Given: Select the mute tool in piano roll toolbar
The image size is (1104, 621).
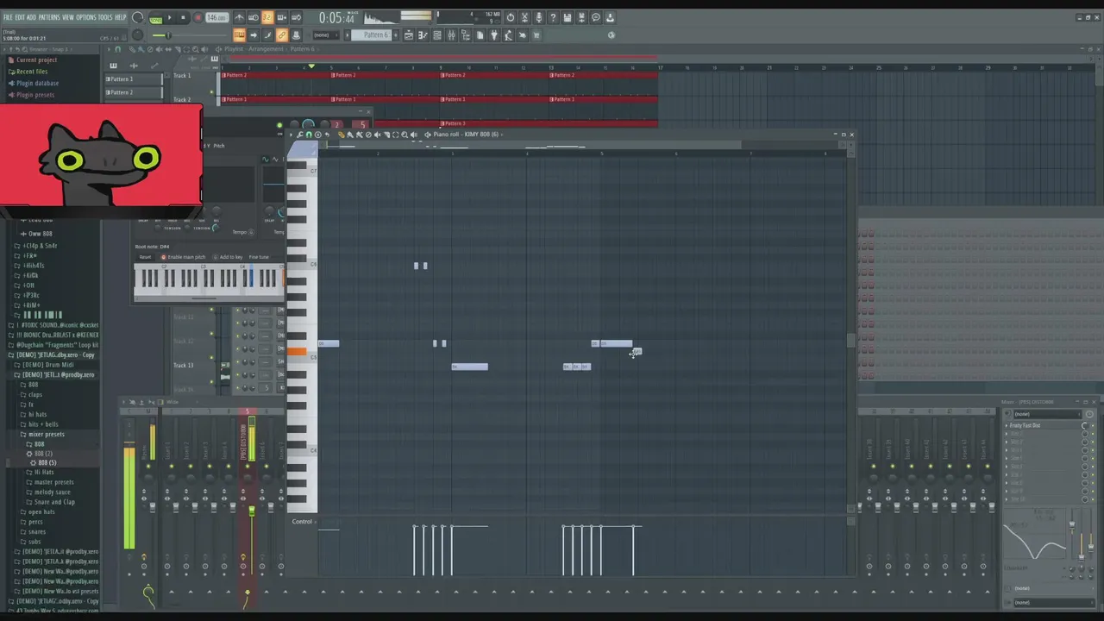Looking at the screenshot, I should 377,135.
